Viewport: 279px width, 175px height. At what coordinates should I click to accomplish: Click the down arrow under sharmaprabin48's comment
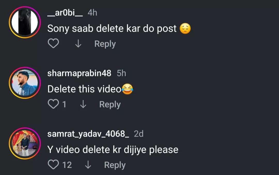pyautogui.click(x=83, y=105)
